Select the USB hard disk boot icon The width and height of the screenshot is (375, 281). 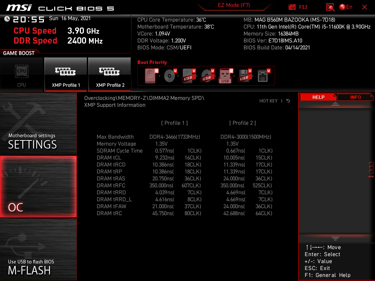(189, 76)
